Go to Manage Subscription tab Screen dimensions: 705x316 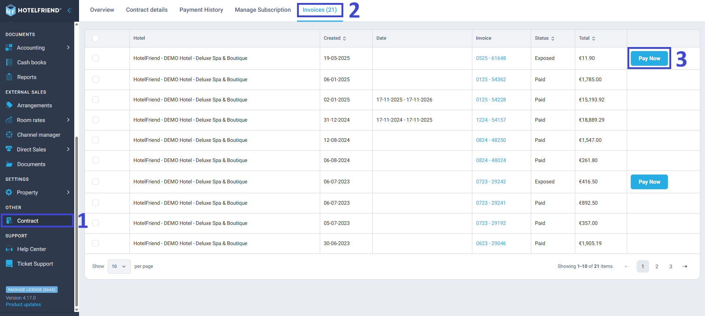tap(263, 10)
